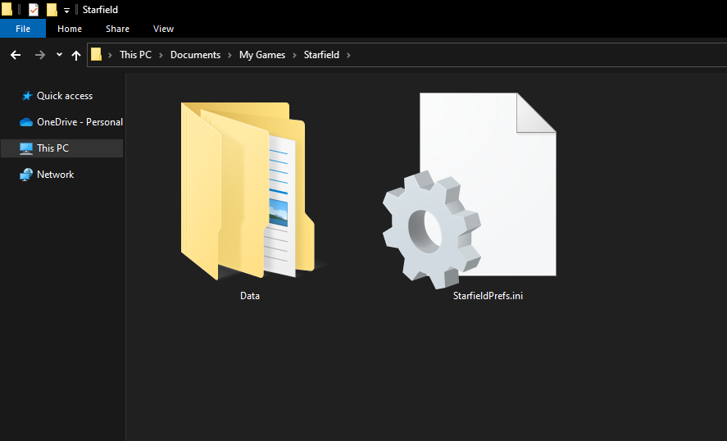Click the Network globe icon
The height and width of the screenshot is (441, 727).
(26, 175)
